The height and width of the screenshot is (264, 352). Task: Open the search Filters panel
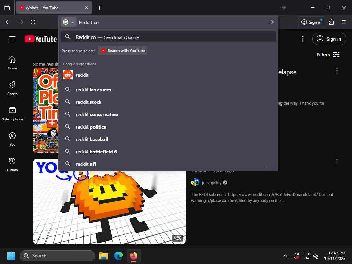[x=328, y=55]
